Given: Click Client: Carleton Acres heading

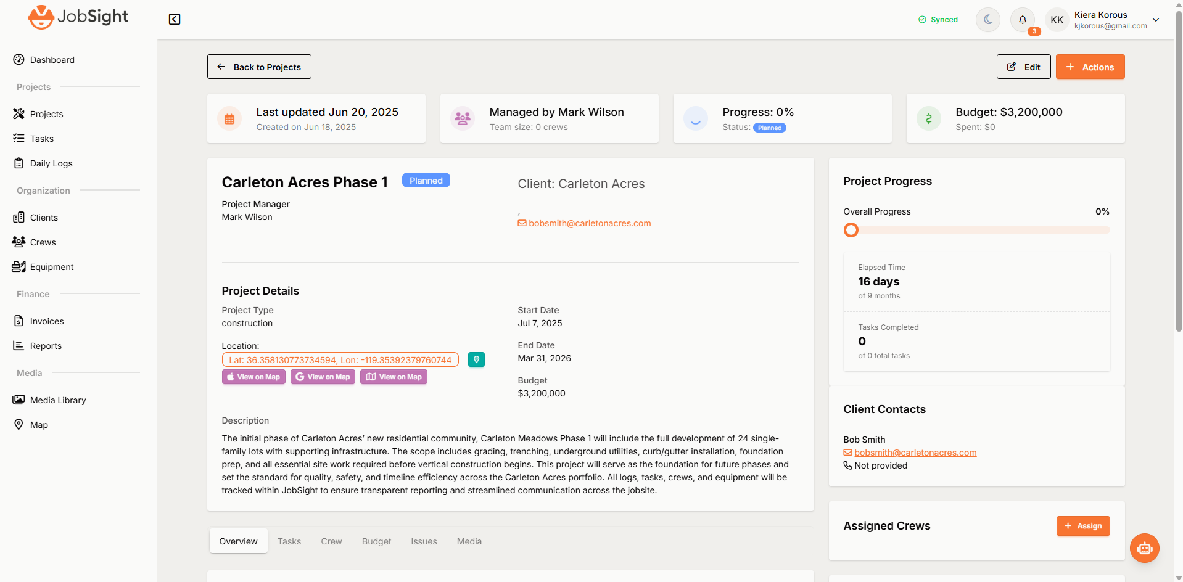Looking at the screenshot, I should (x=581, y=184).
